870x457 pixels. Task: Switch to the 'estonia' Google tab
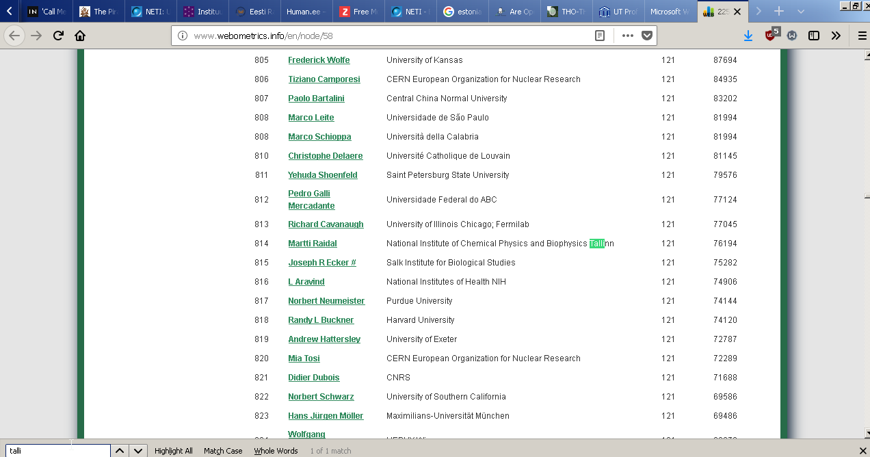click(462, 12)
